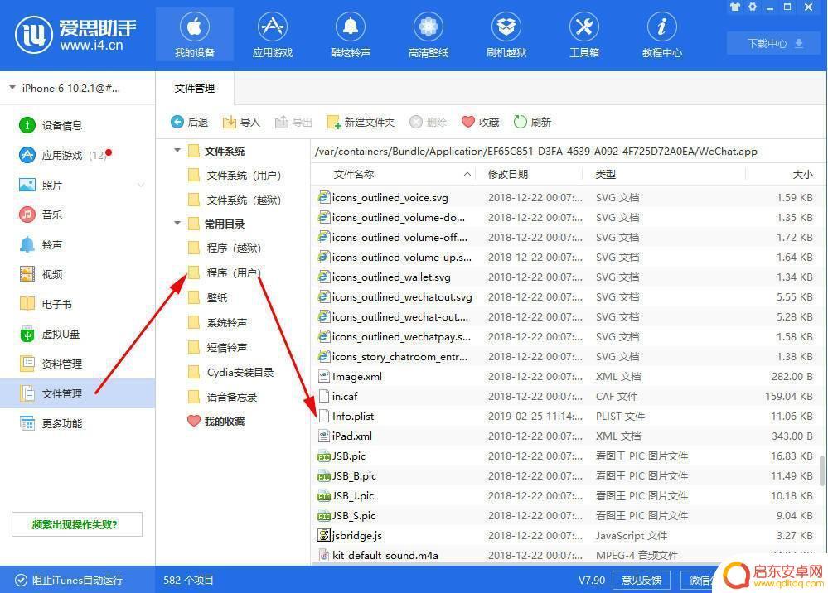The height and width of the screenshot is (593, 828).
Task: Select the in.caf file
Action: (x=565, y=396)
